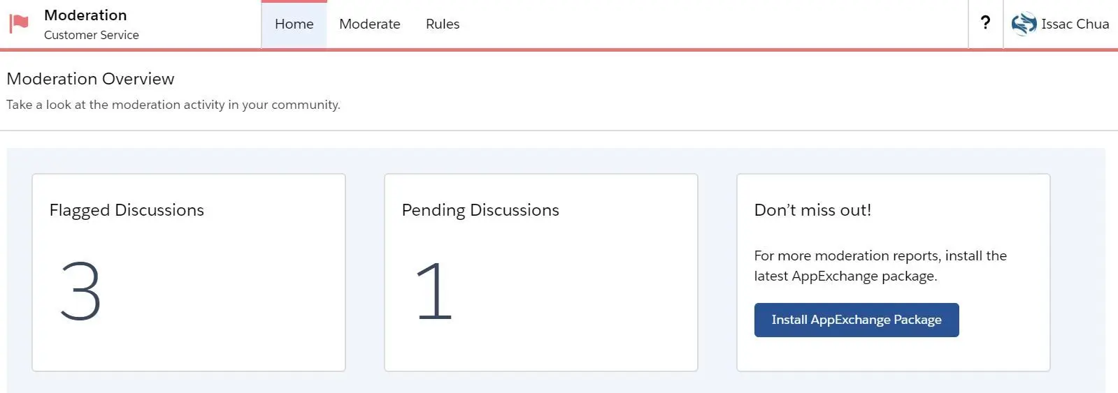Open the Pending Discussions card

[x=541, y=272]
